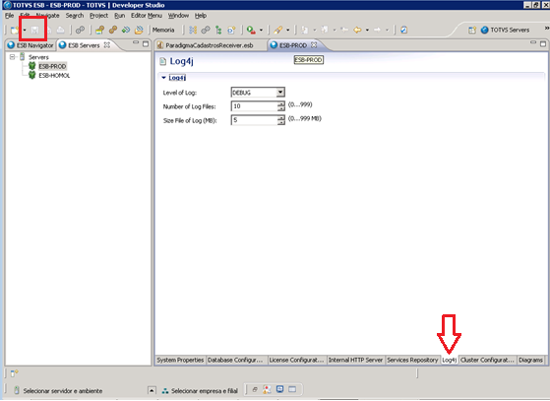Increase the Number of Log Files spinner

pos(281,103)
